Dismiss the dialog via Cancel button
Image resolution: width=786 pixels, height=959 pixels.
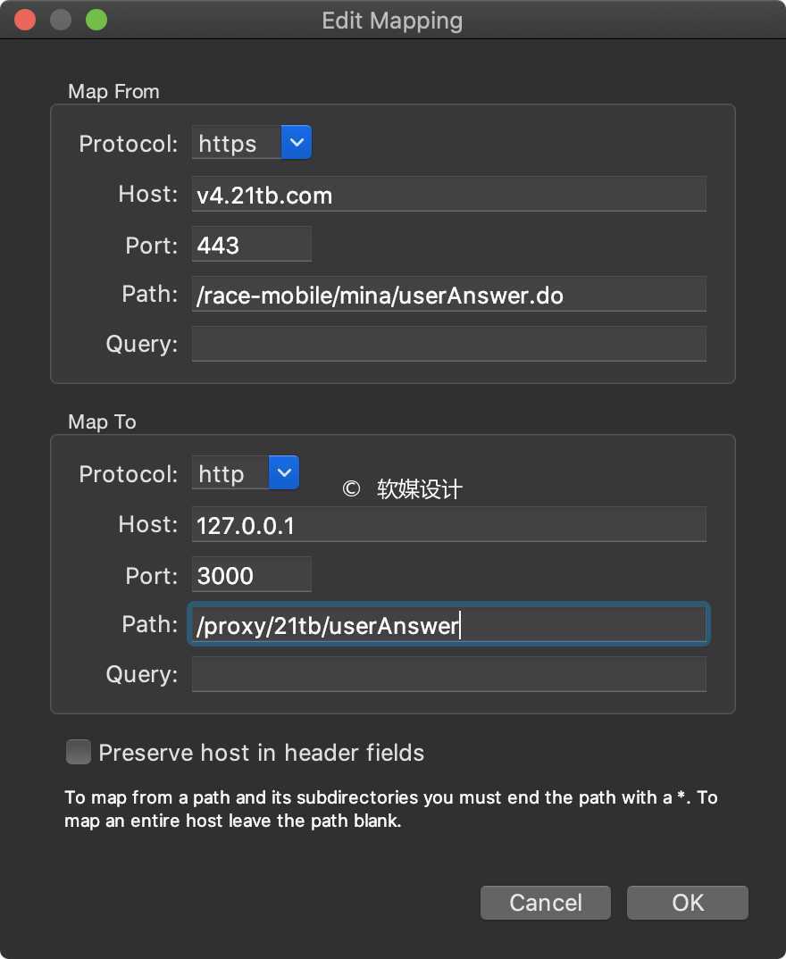coord(545,902)
